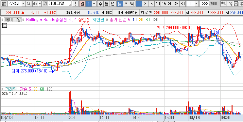Image resolution: width=243 pixels, height=122 pixels.
Task: Click the 종가 단순 5 legend label
Action: point(120,20)
